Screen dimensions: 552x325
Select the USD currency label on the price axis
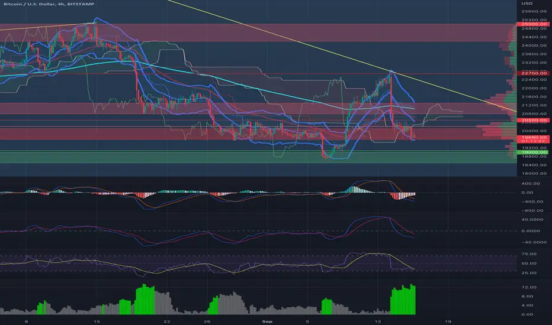(x=527, y=3)
